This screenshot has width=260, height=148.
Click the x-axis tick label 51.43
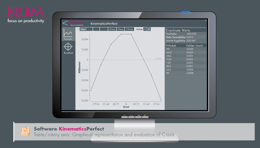pyautogui.click(x=146, y=104)
